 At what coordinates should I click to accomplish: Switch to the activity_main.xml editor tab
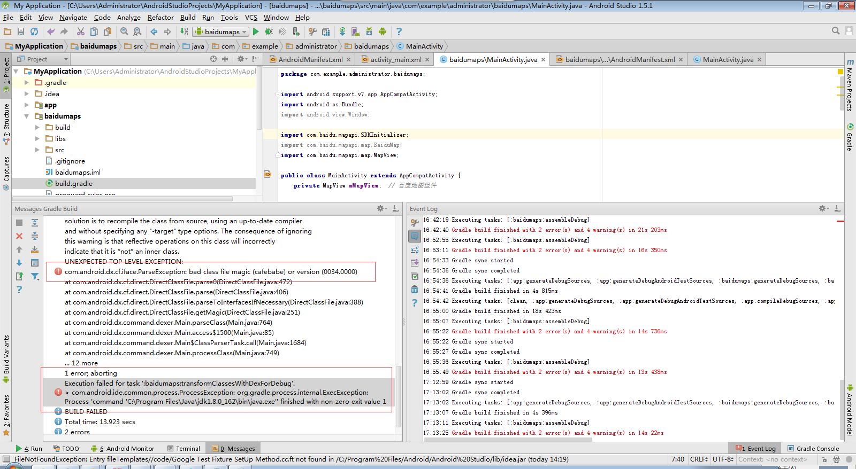395,59
